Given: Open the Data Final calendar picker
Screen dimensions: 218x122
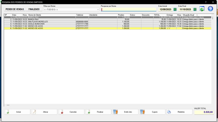Looking at the screenshot, I should click(195, 9).
